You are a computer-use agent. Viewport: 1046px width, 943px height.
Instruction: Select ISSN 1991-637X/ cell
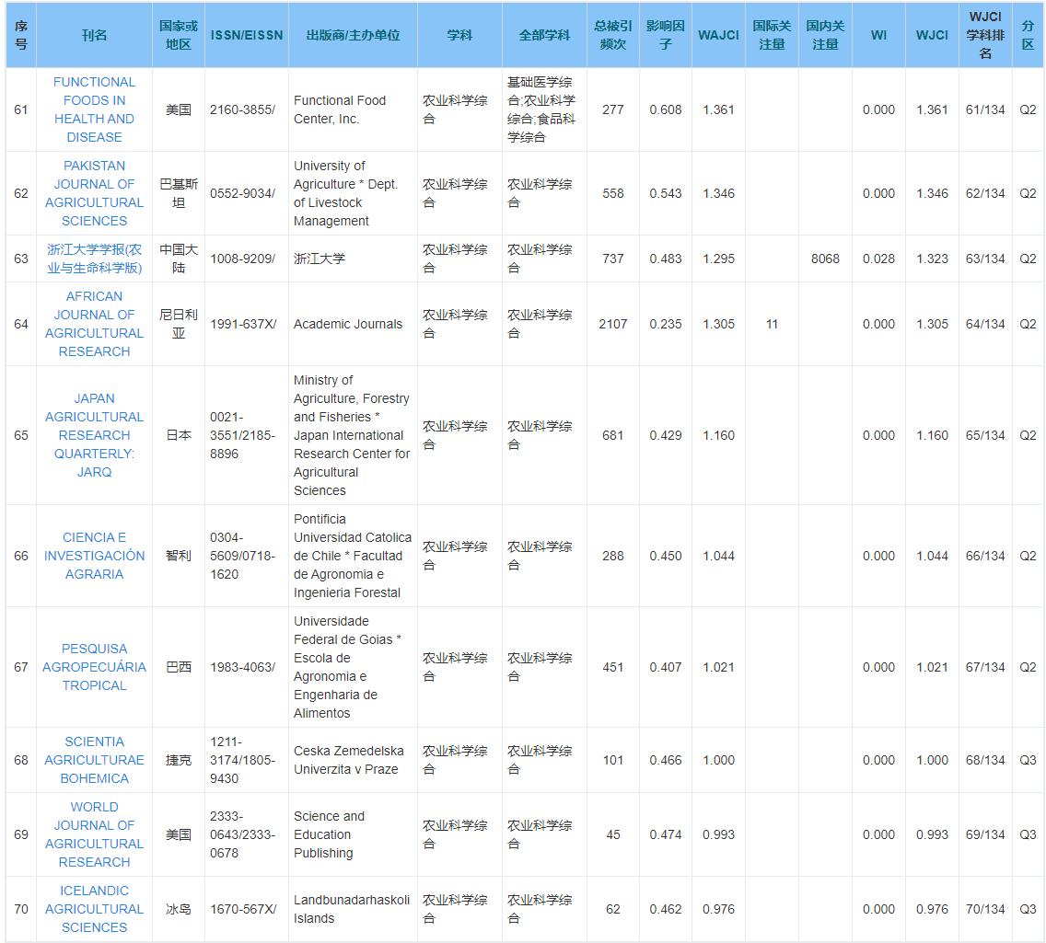tap(247, 324)
